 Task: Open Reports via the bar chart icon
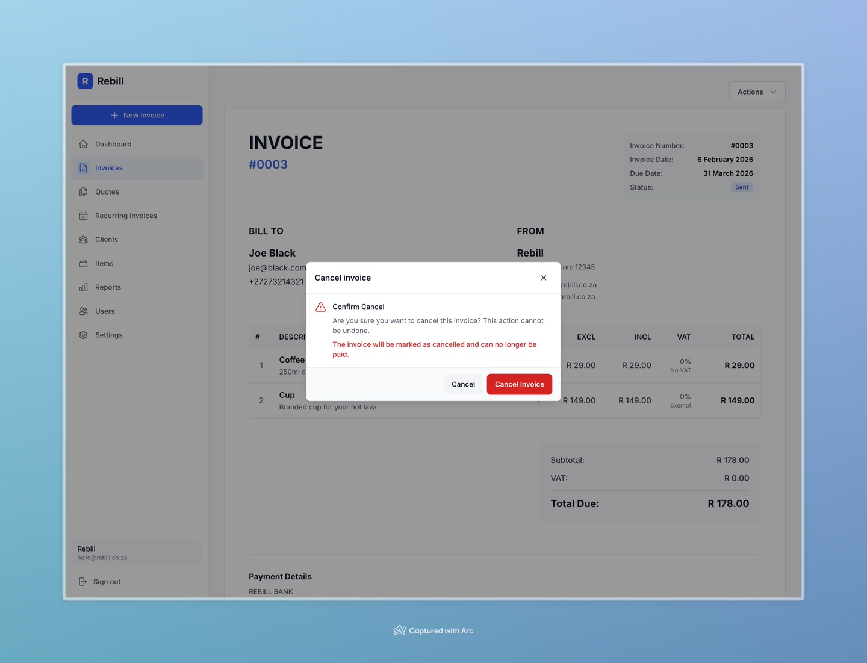point(83,287)
